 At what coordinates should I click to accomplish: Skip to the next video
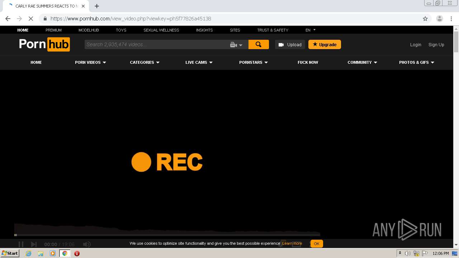pos(34,244)
